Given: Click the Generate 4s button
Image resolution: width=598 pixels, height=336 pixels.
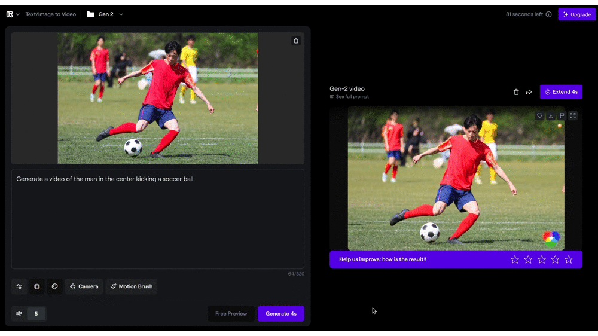Looking at the screenshot, I should point(281,313).
